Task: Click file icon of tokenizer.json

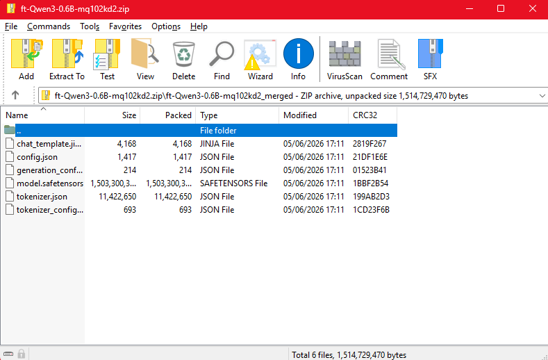Action: pyautogui.click(x=10, y=197)
